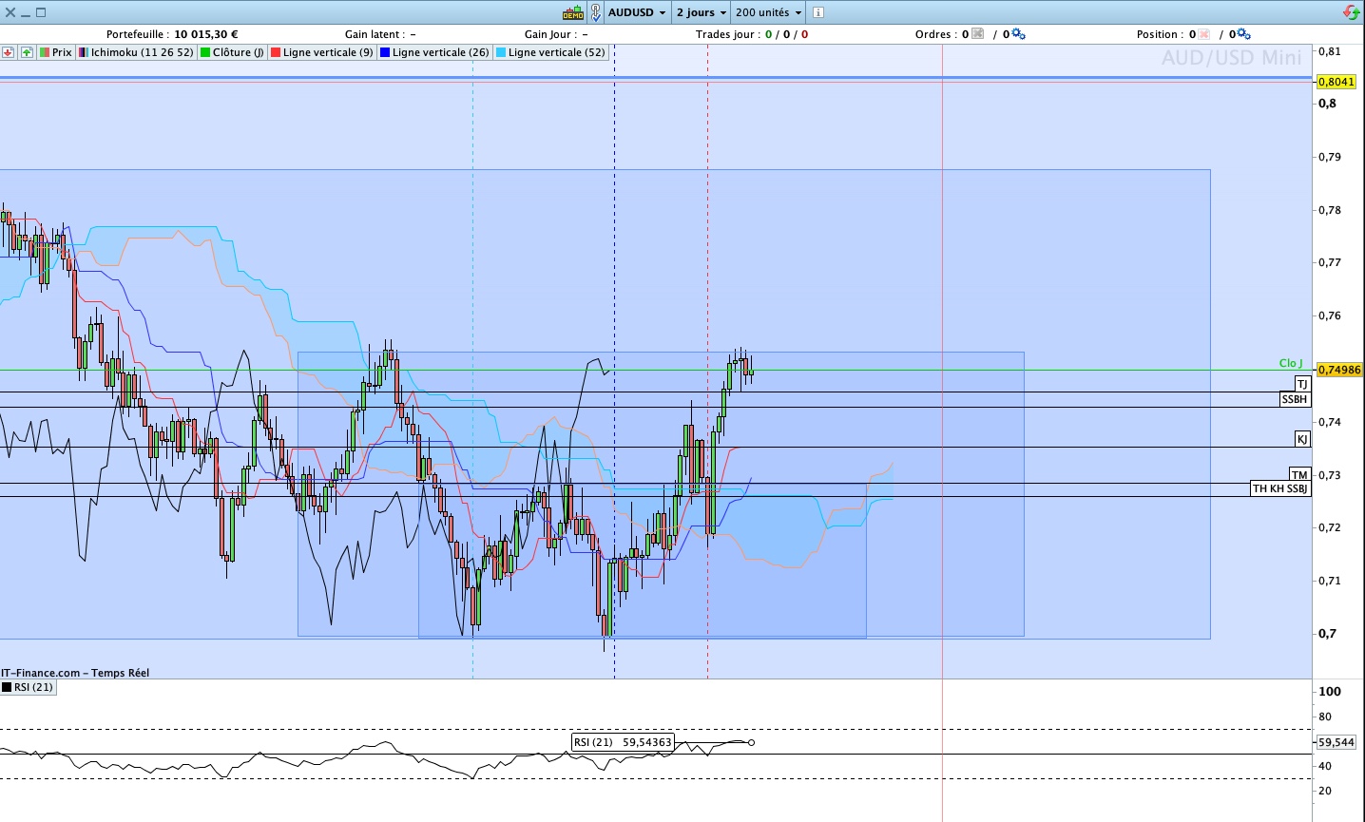
Task: Open the AUDUSD instrument dropdown
Action: [x=637, y=12]
